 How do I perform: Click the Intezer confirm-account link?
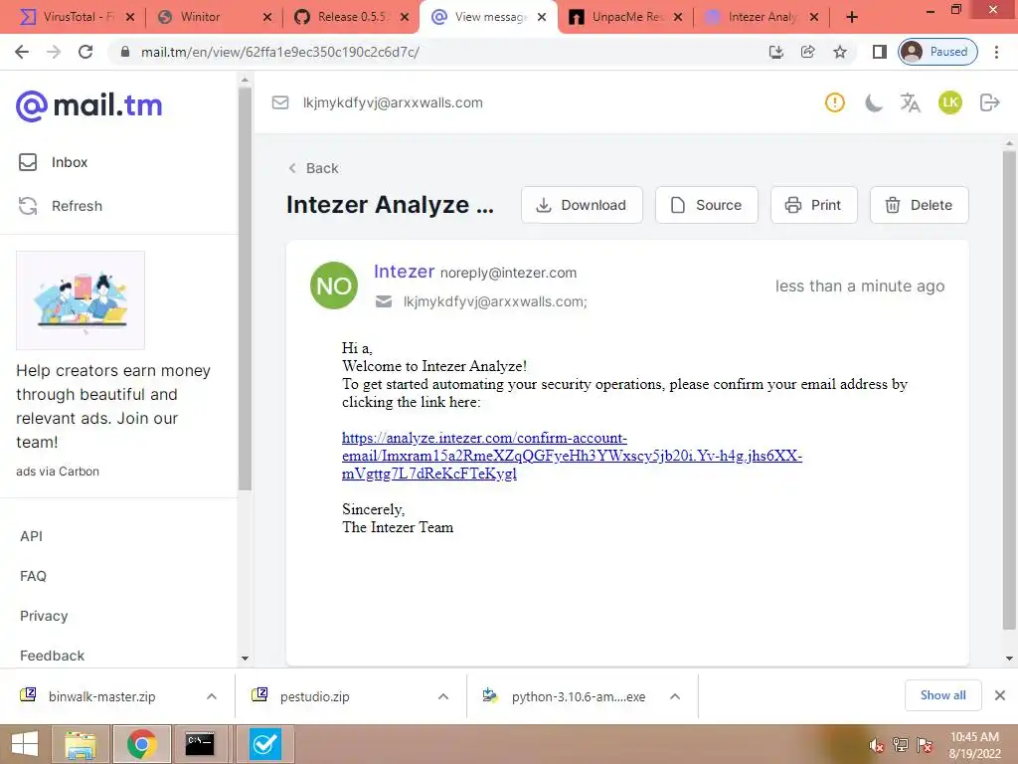coord(572,456)
